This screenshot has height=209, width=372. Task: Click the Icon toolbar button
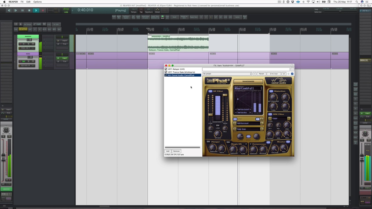(x=49, y=29)
